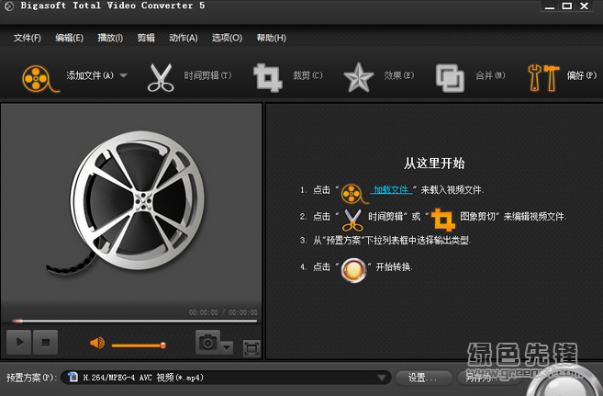Click the Add File film reel icon
Viewport: 603px width, 396px height.
[37, 77]
